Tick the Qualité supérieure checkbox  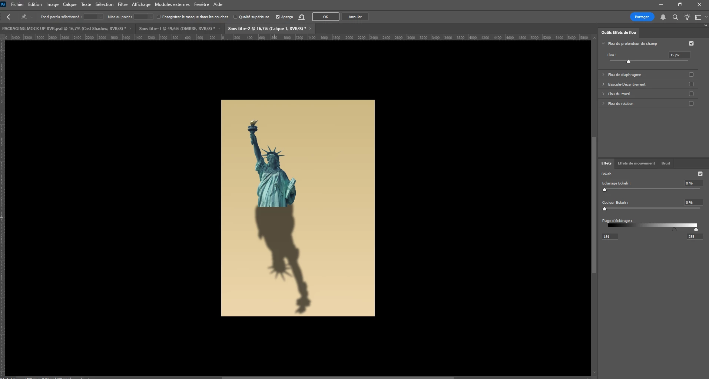tap(235, 17)
